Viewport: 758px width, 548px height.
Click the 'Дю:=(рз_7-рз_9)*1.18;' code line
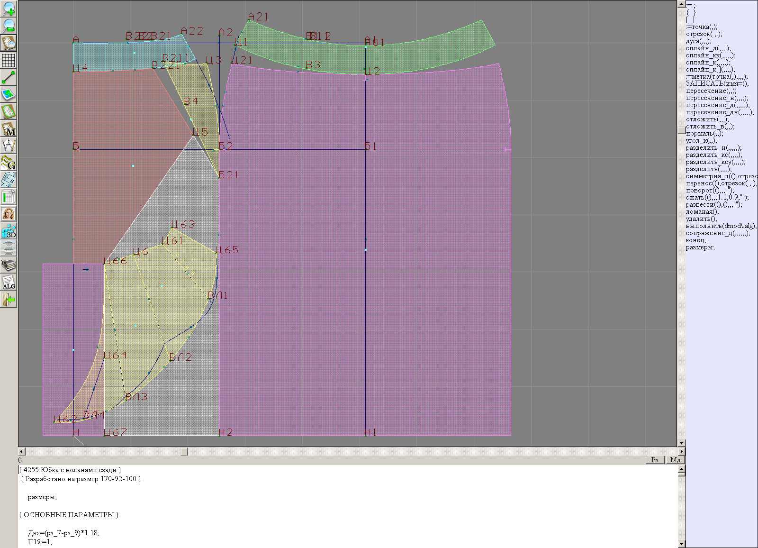[x=63, y=533]
